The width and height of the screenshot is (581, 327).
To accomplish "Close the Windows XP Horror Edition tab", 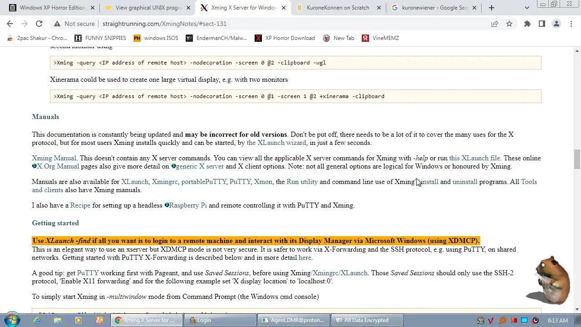I will [93, 8].
